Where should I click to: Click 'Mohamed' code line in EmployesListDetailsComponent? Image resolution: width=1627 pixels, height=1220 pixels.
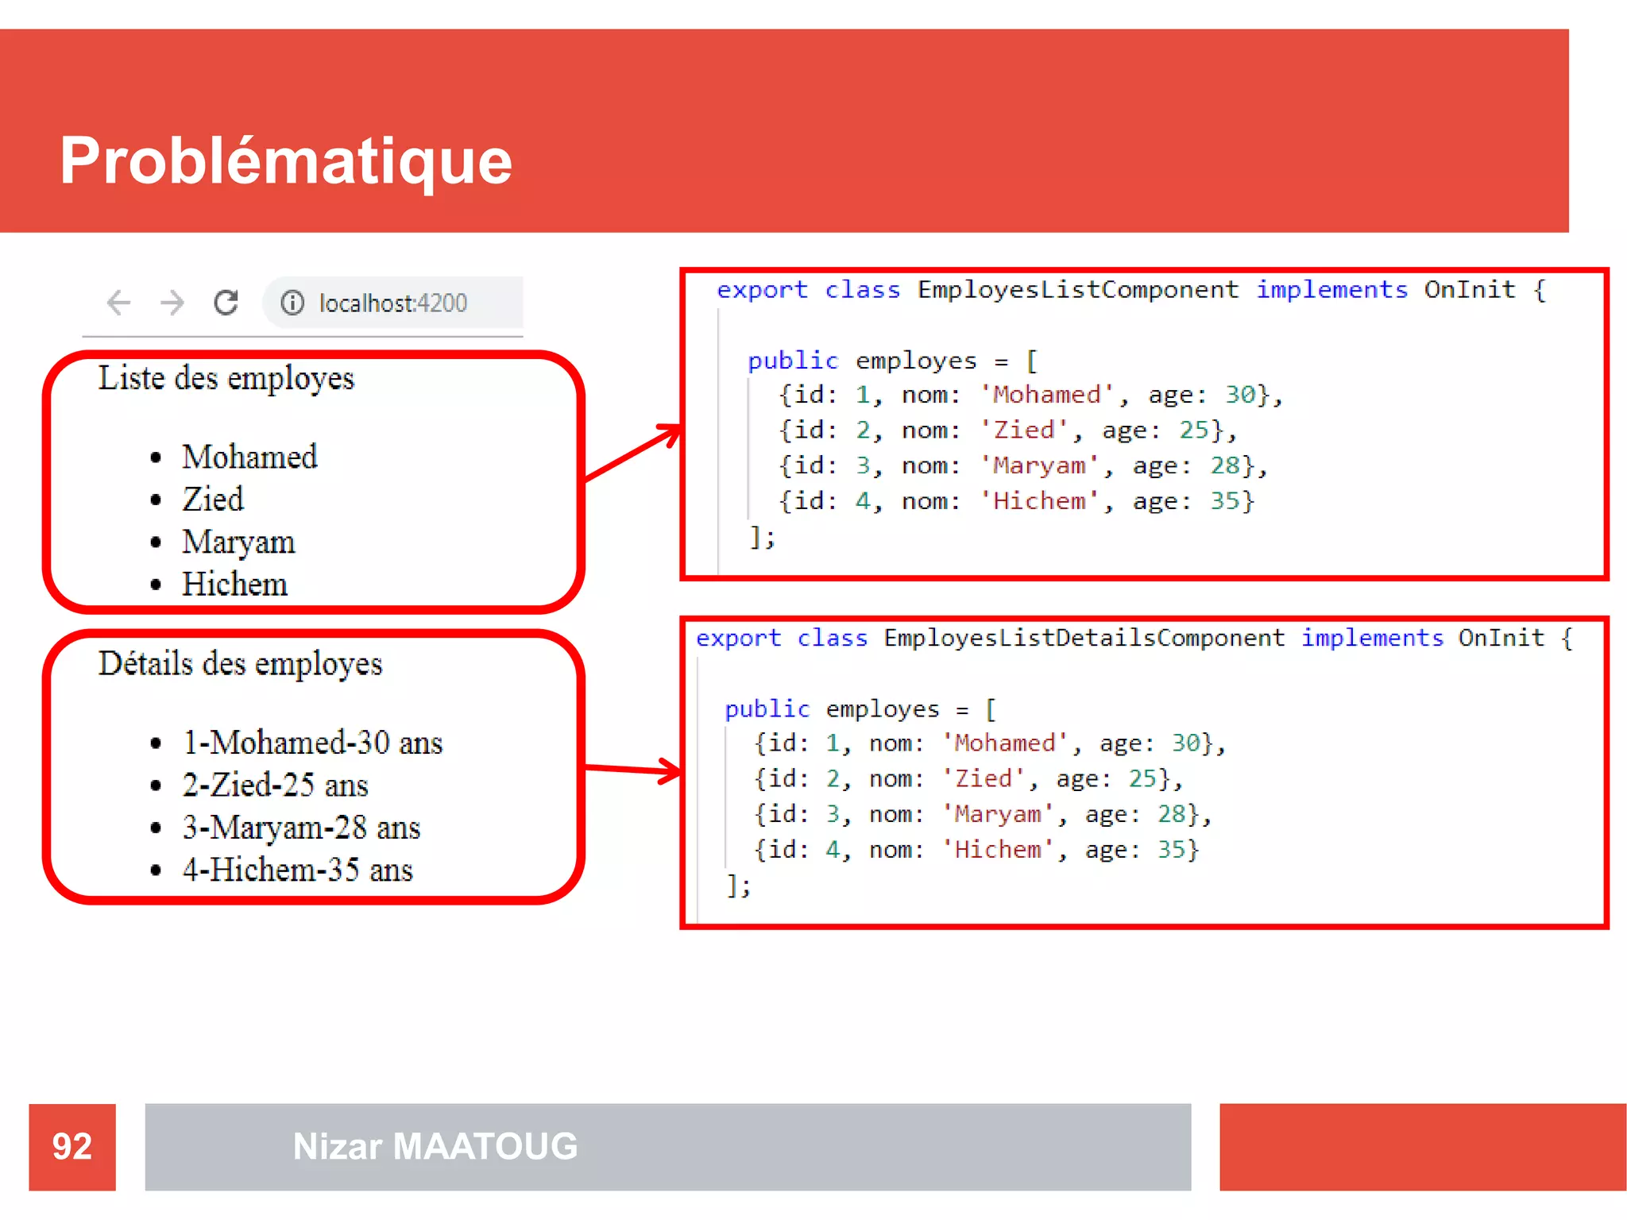[990, 744]
